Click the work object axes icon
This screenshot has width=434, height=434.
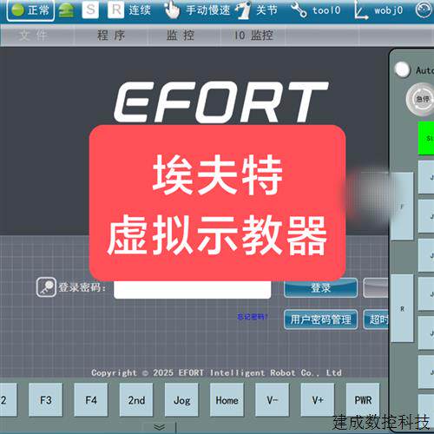coord(361,11)
